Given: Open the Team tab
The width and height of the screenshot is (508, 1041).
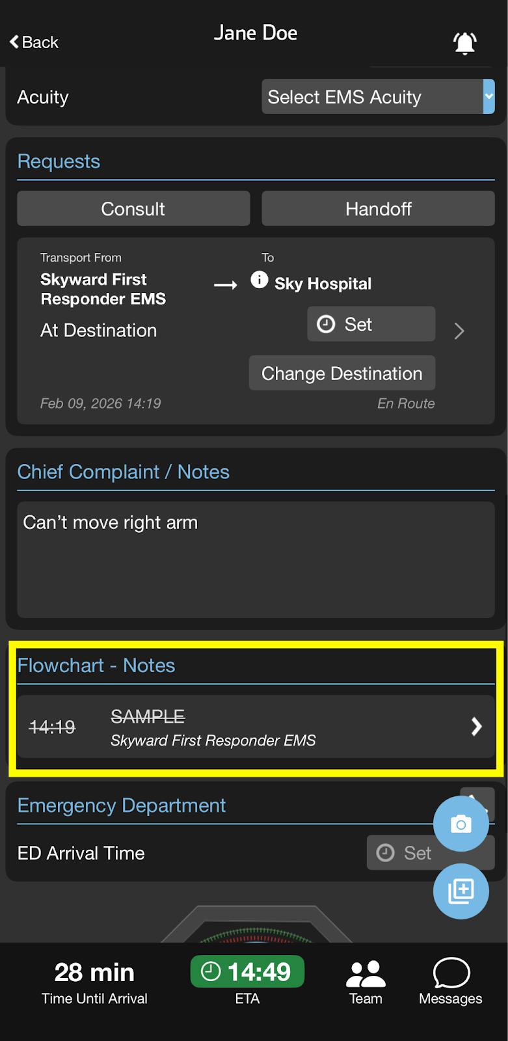Looking at the screenshot, I should [x=366, y=982].
